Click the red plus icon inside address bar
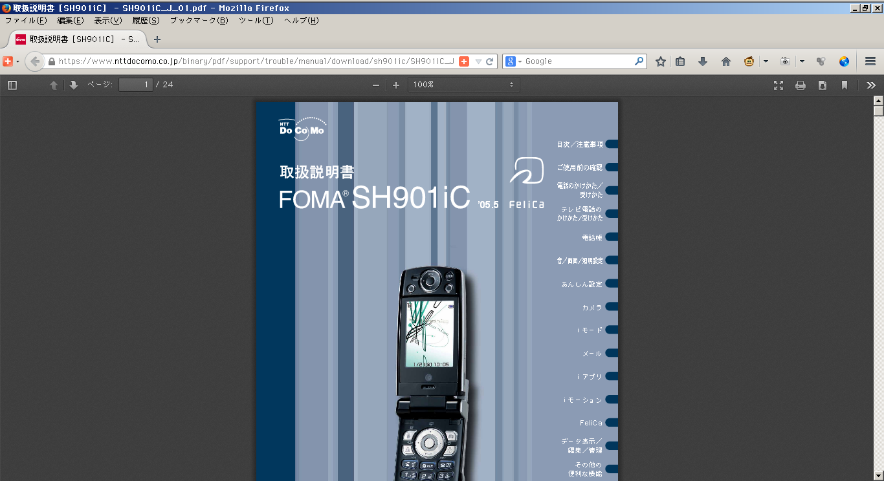This screenshot has width=884, height=481. coord(464,61)
